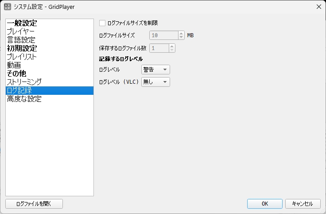Open the 言語設定 settings page
Screen dimensions: 326x214
(21, 40)
